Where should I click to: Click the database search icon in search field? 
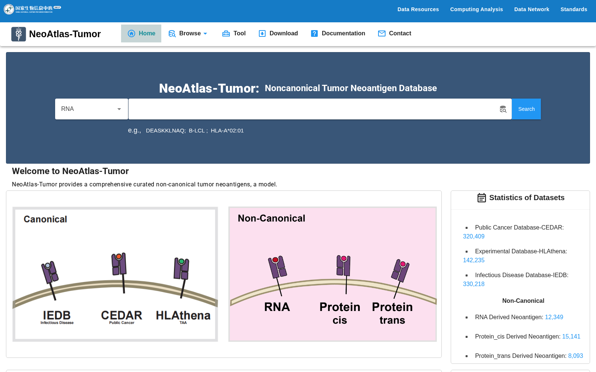tap(503, 109)
